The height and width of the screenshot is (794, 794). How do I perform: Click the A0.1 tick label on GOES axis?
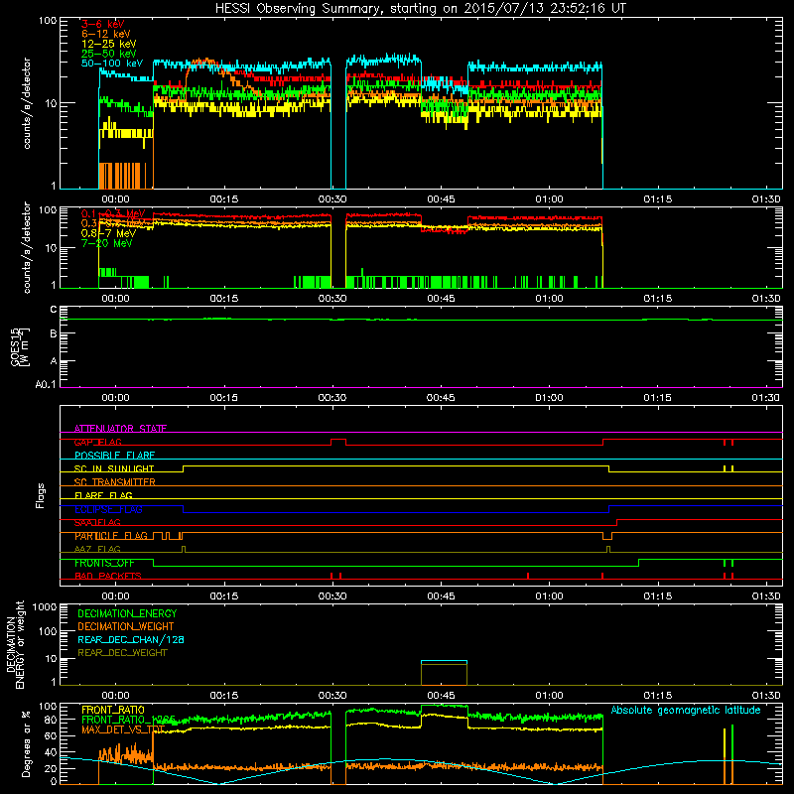tap(46, 385)
